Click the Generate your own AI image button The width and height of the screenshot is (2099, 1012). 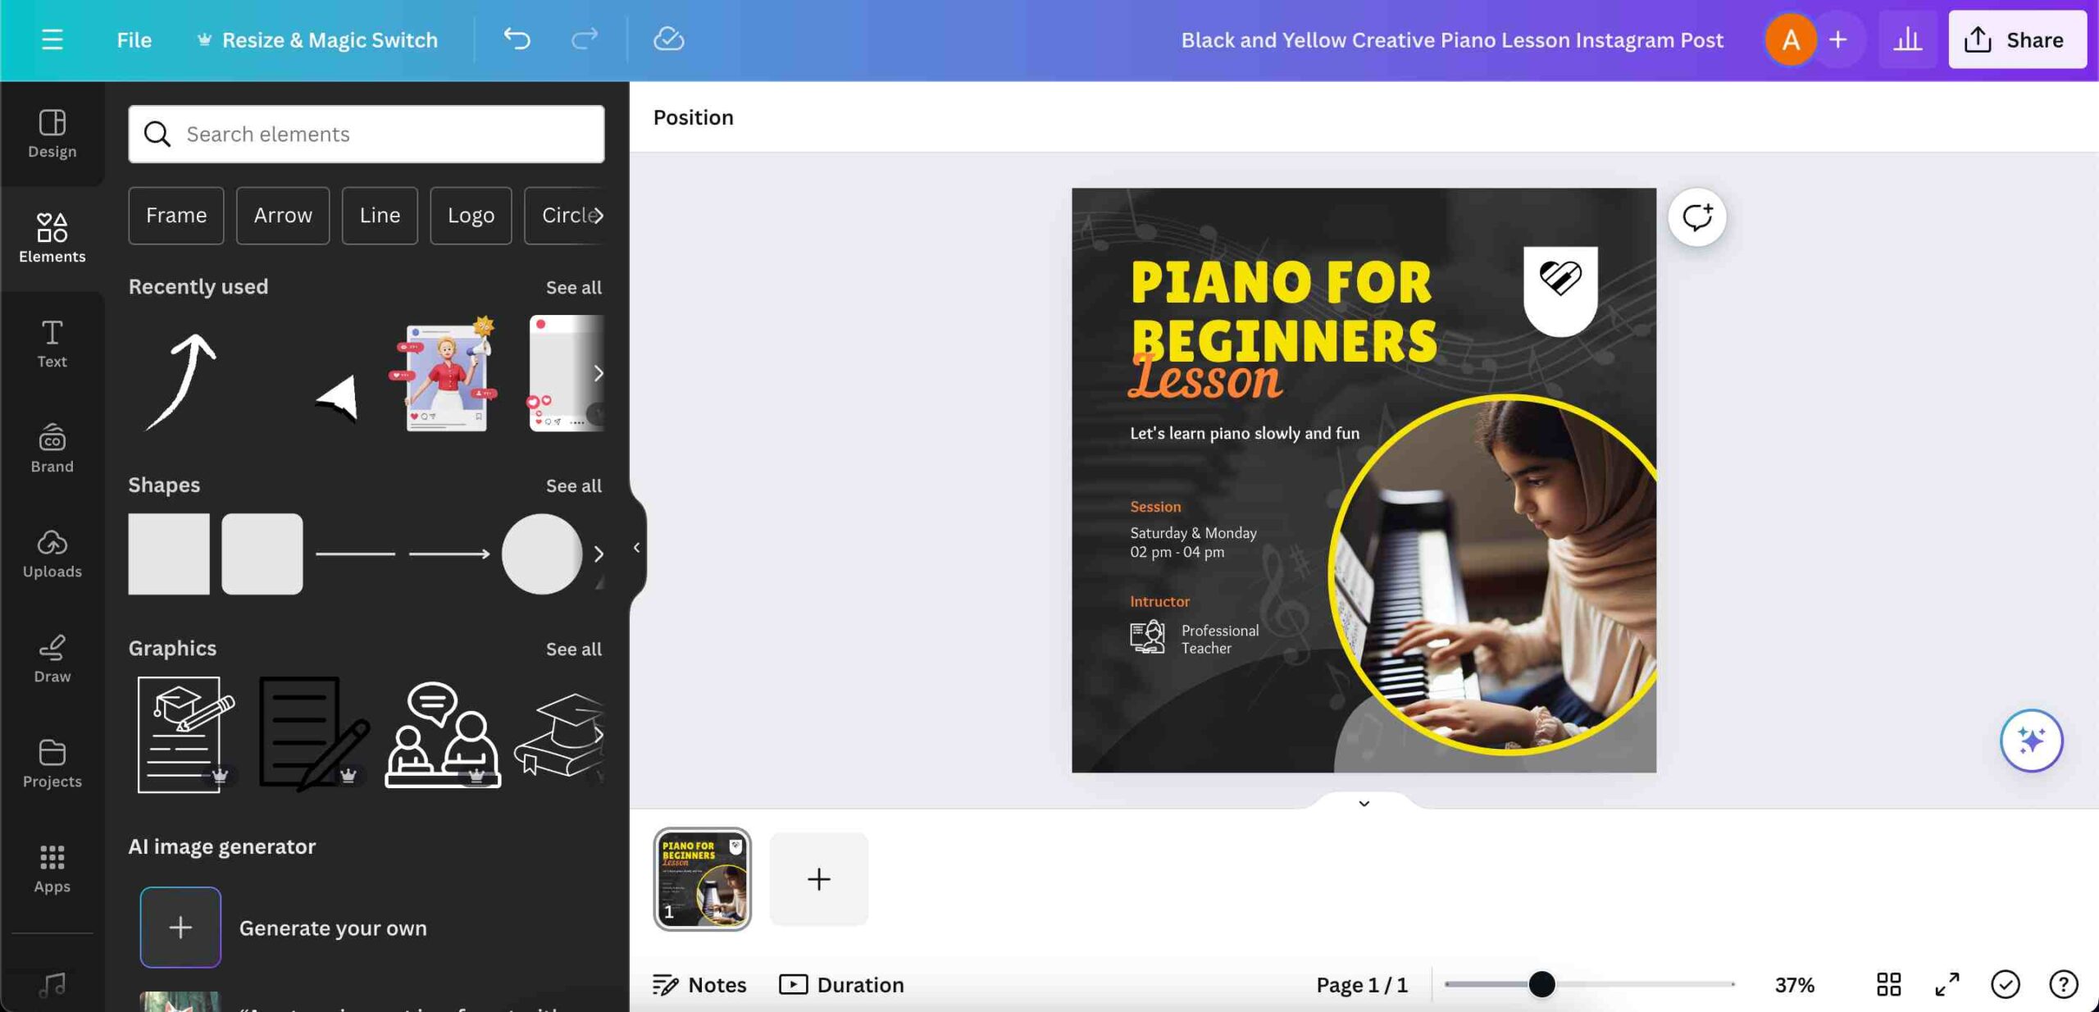click(x=180, y=927)
